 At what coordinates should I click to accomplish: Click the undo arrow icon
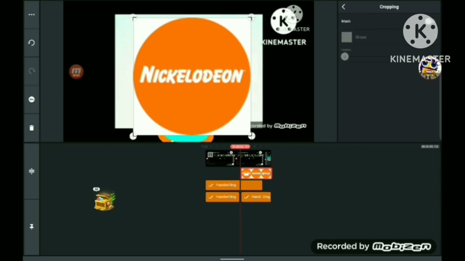pos(32,43)
